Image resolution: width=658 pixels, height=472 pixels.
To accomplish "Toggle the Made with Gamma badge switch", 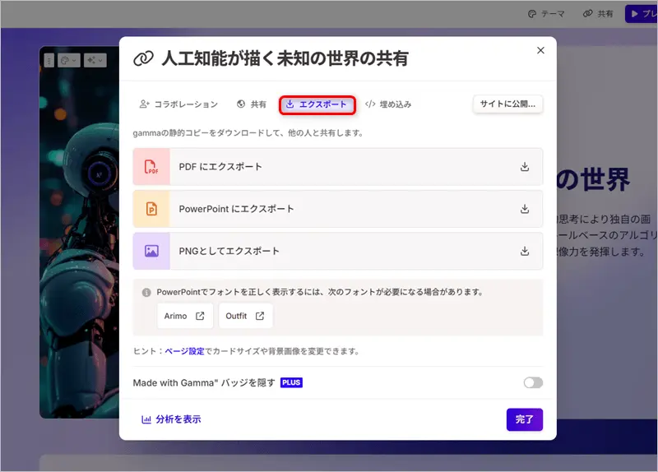I will point(533,382).
